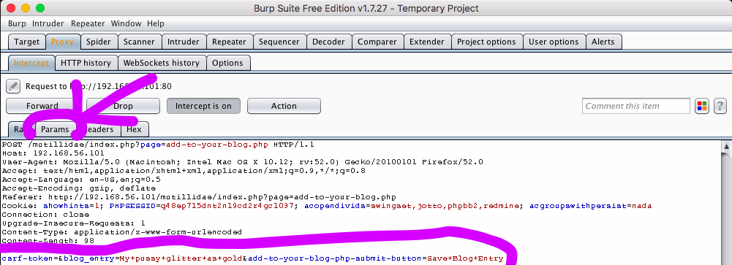Open the Help menu
This screenshot has height=265, width=732.
click(x=156, y=23)
